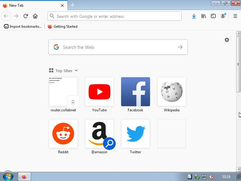Click Import bookmarks in the bookmarks toolbar

click(23, 27)
